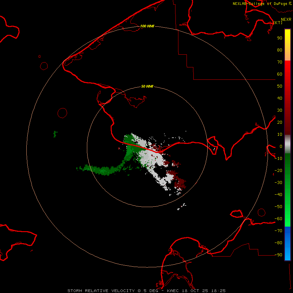293x293 pixels.
Task: Click the -50 value on velocity scale
Action: point(278,206)
